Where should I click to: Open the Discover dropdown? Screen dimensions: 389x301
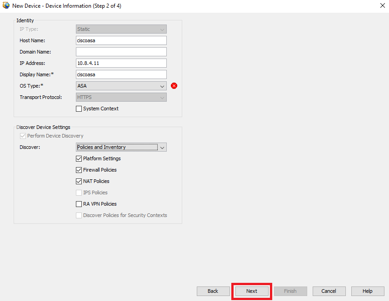click(x=121, y=147)
